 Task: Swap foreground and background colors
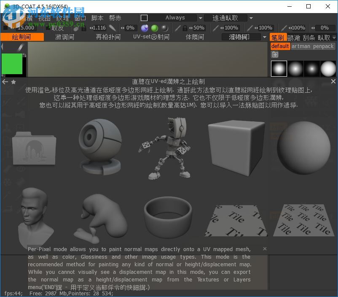tap(24, 55)
